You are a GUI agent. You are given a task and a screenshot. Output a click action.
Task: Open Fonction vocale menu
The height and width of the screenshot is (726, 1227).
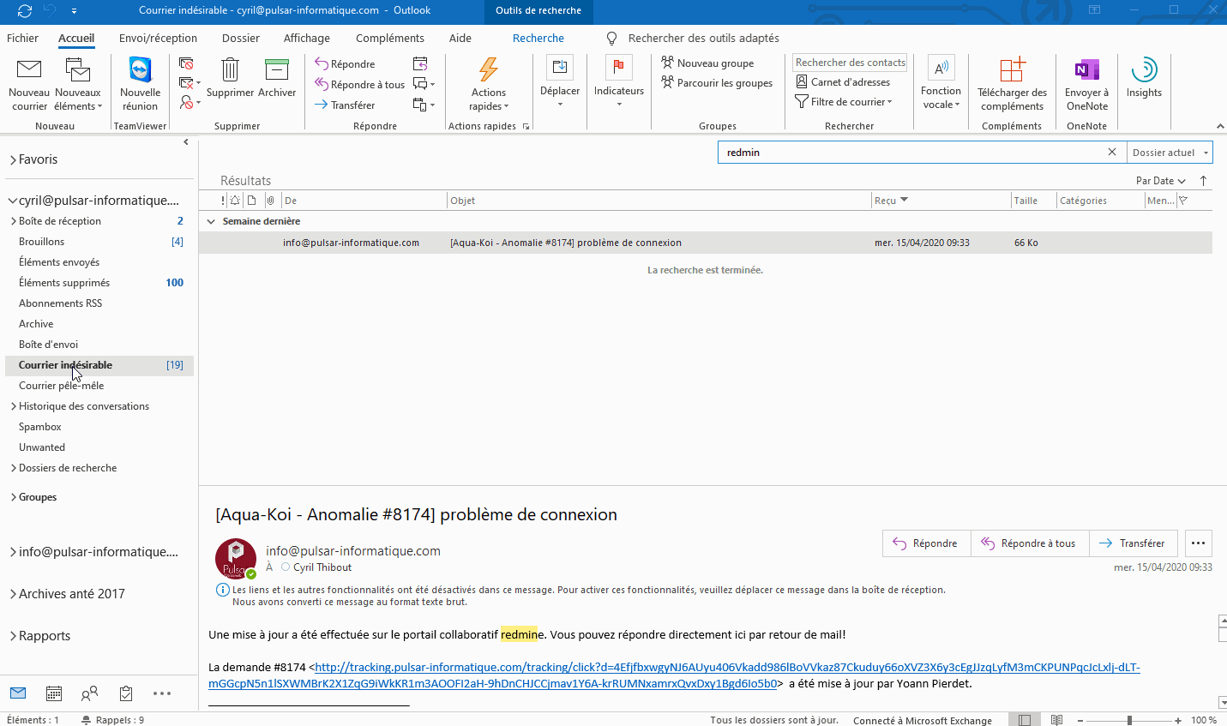point(941,83)
